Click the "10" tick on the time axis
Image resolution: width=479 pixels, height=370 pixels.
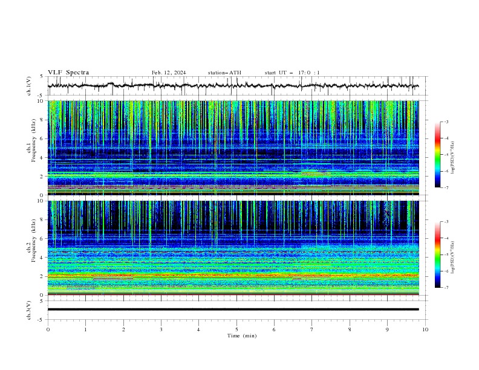(425, 329)
